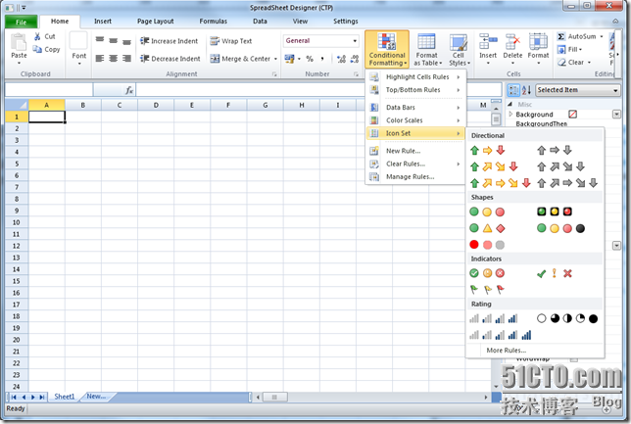Select the 5 colored arrows icon set
This screenshot has width=631, height=424.
point(501,183)
